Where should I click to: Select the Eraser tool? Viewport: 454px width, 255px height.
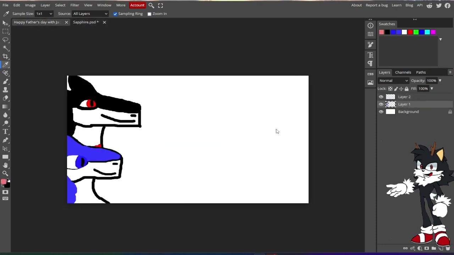(x=5, y=98)
